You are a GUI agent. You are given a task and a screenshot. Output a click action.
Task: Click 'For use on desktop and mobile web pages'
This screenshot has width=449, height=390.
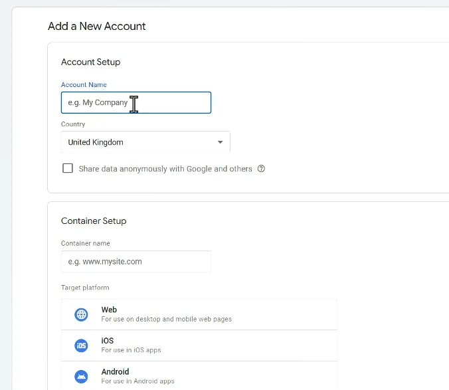coord(166,319)
